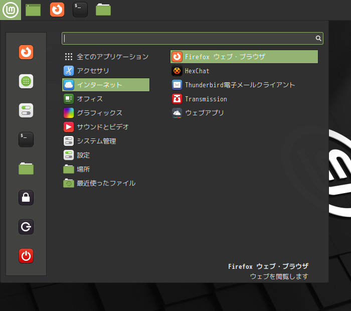Click the scissors icon beside アクセサリ

pyautogui.click(x=69, y=71)
